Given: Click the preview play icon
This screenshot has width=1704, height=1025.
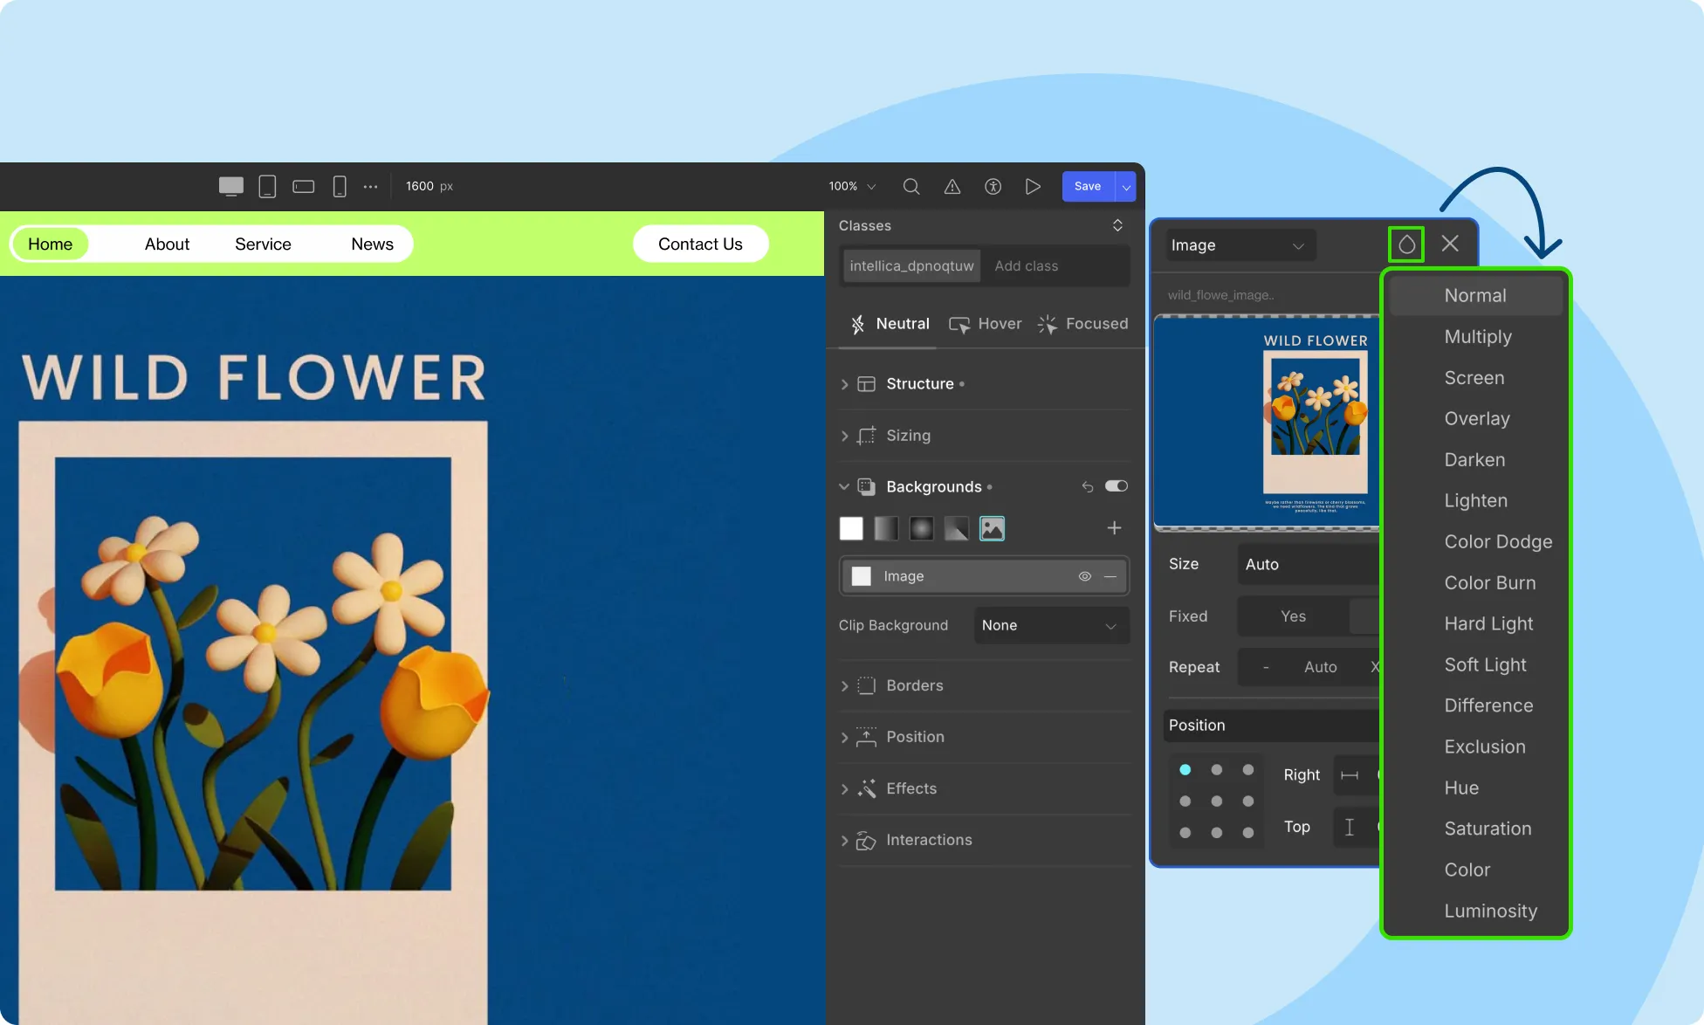Looking at the screenshot, I should [x=1033, y=186].
